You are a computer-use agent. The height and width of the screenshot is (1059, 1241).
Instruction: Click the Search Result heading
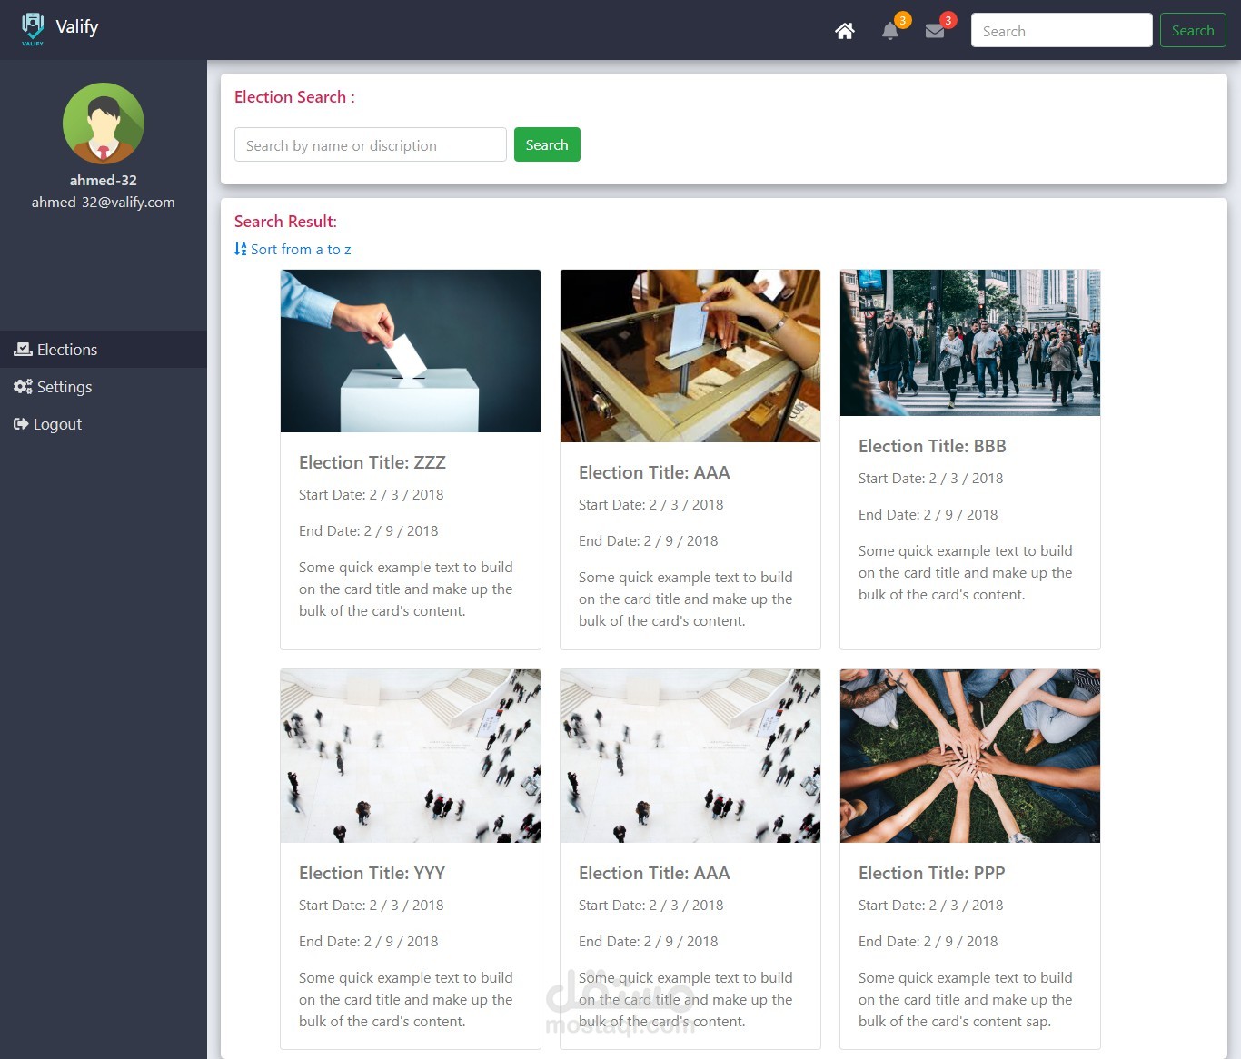[285, 221]
